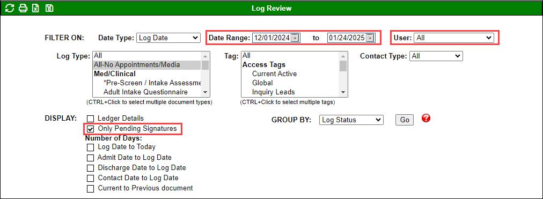Image resolution: width=543 pixels, height=199 pixels.
Task: Click the refresh icon in the header
Action: click(x=10, y=8)
